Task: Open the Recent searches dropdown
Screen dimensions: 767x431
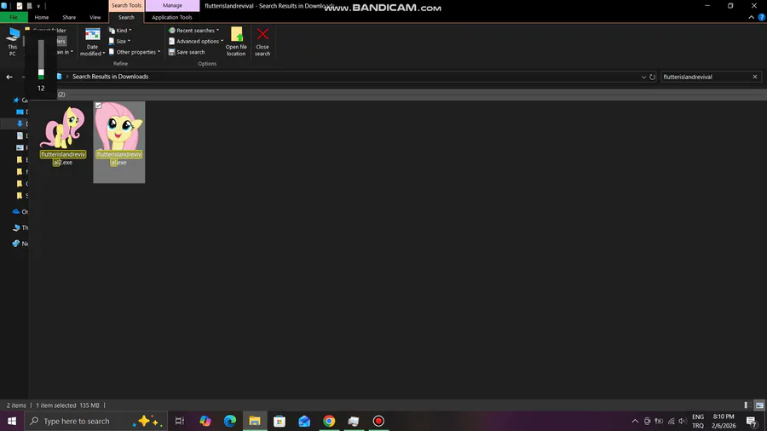Action: pos(193,31)
